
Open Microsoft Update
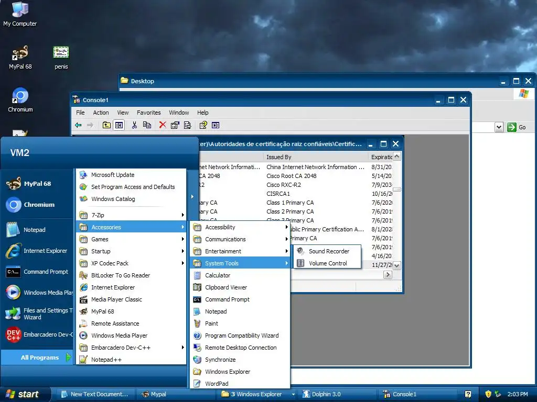pos(132,175)
